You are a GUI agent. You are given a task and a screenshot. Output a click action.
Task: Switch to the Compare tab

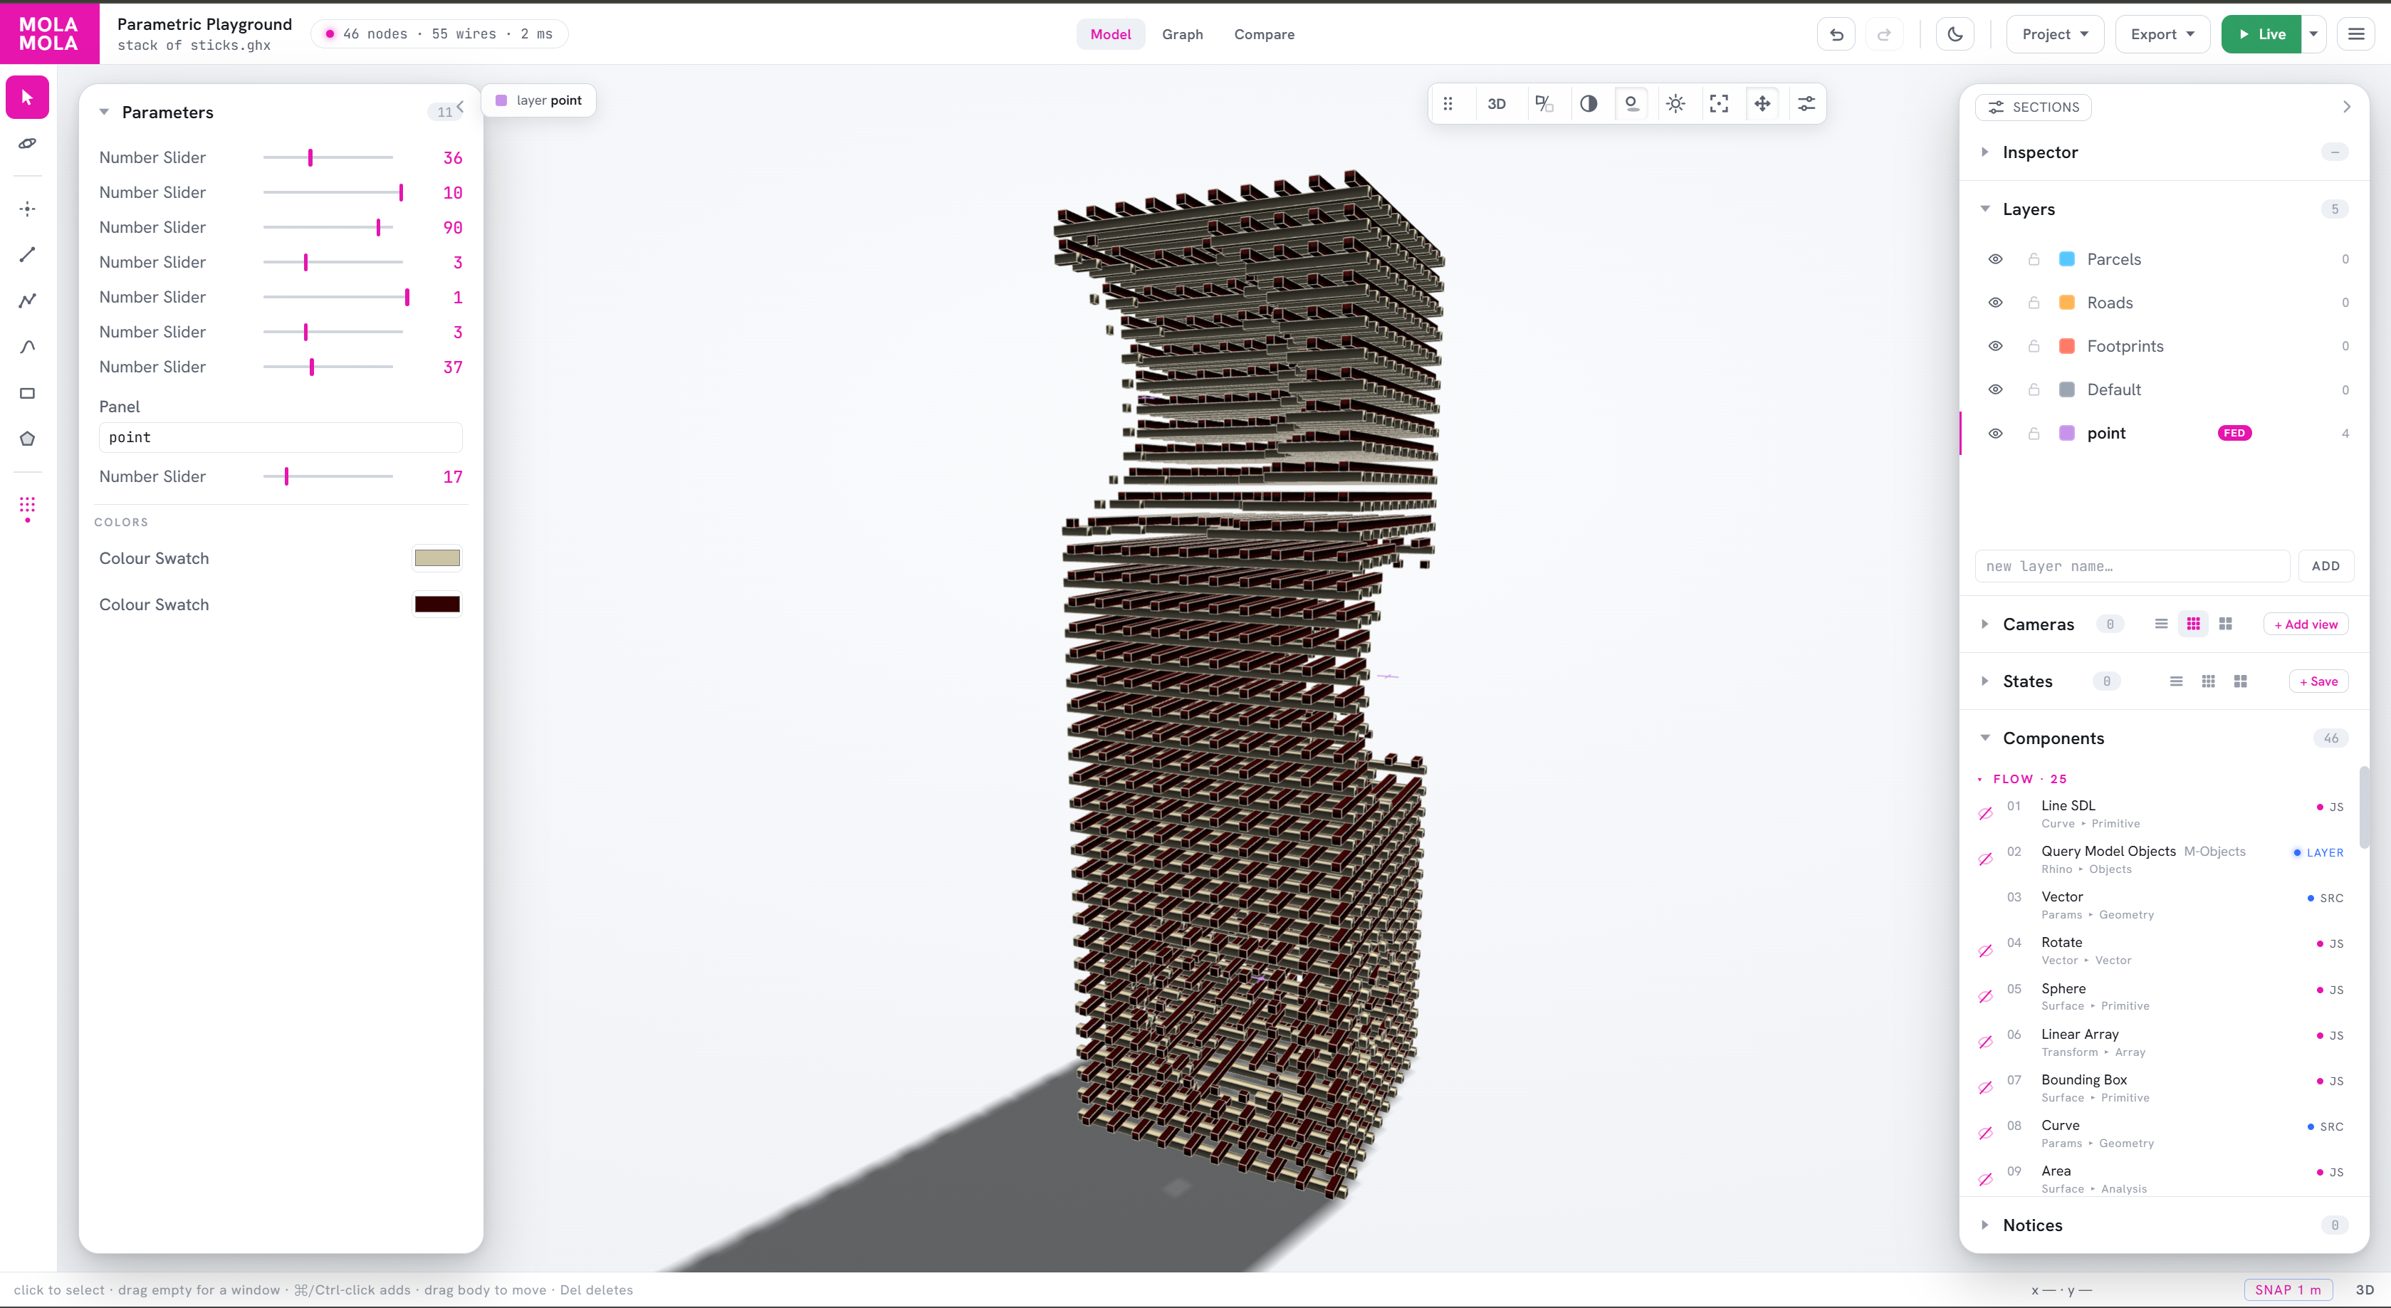(x=1264, y=34)
